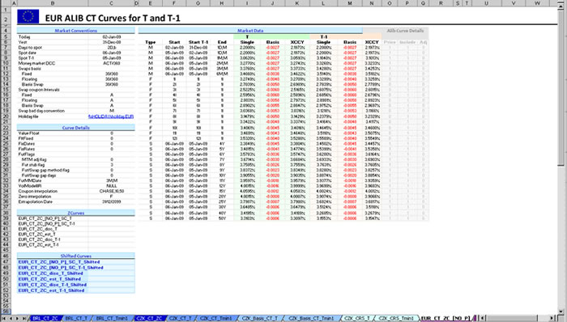The height and width of the screenshot is (322, 567).
Task: Open EUR_CT_ZC_est_T-1_Shifted link
Action: pyautogui.click(x=51, y=290)
